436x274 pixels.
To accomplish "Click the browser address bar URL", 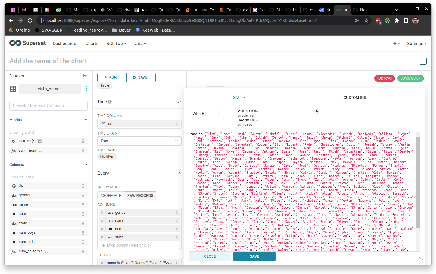I will pyautogui.click(x=182, y=20).
